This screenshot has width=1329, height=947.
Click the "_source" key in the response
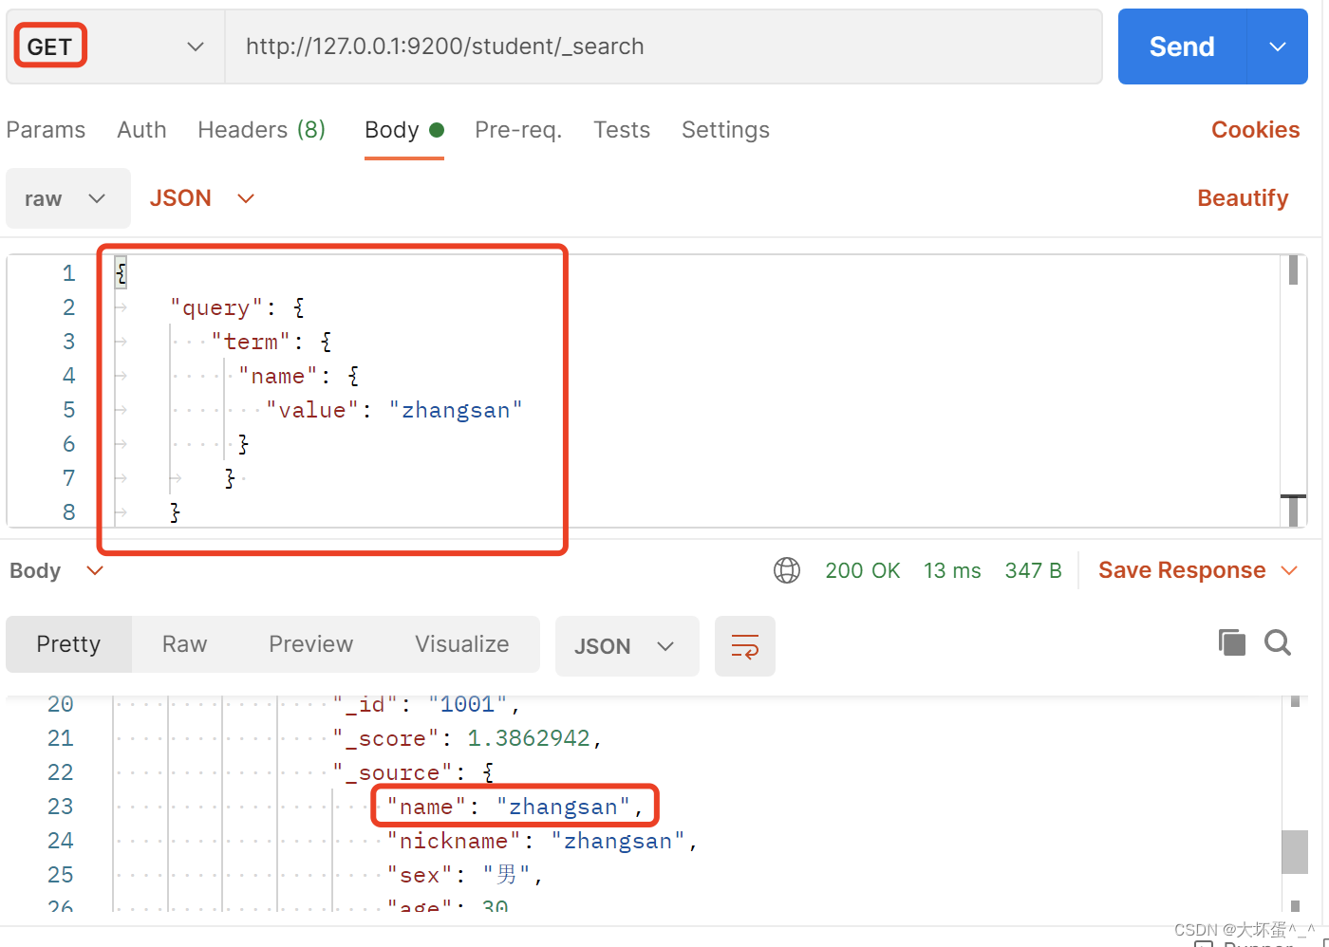tap(393, 772)
